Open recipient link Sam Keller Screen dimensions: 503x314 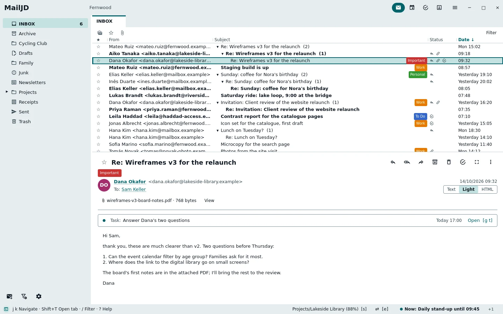coord(134,189)
